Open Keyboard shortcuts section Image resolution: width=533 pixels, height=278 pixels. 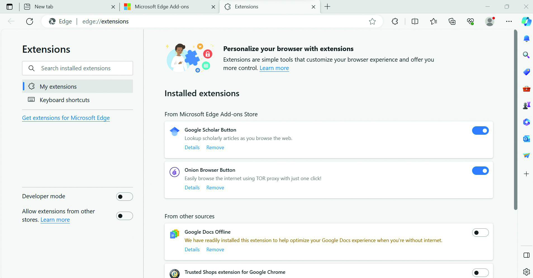point(77,100)
